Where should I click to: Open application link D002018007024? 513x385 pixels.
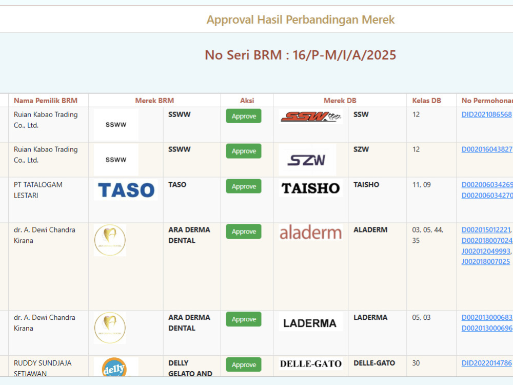pyautogui.click(x=487, y=241)
